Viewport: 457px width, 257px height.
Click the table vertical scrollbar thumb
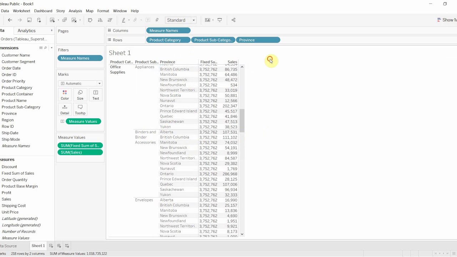pos(242,120)
